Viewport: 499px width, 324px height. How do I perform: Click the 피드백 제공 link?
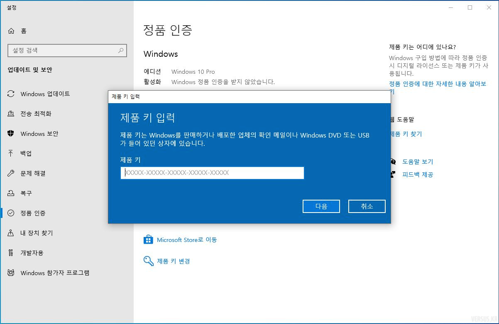418,174
